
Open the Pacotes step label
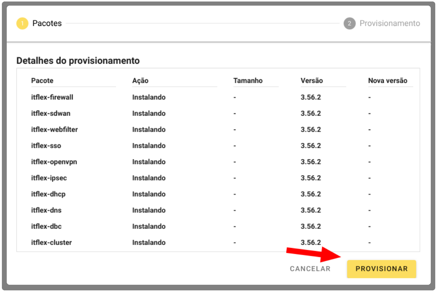[47, 23]
